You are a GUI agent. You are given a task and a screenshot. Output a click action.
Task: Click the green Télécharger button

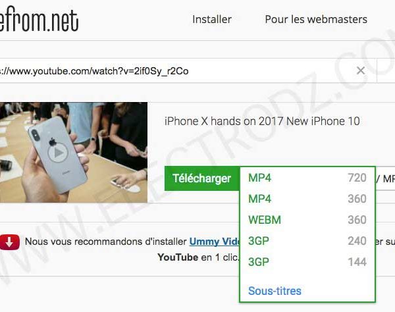coord(202,178)
